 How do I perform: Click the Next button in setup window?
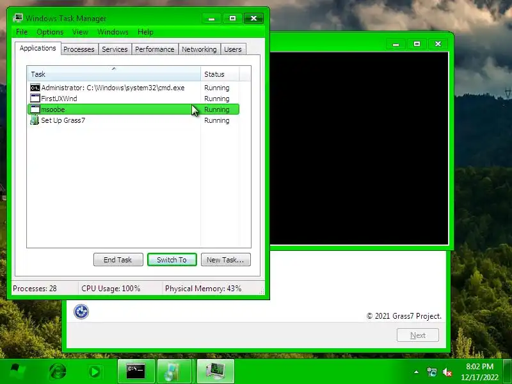click(418, 335)
